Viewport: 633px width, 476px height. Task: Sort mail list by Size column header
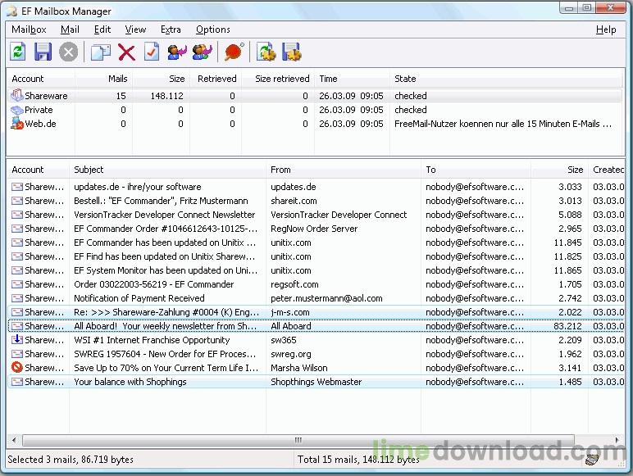[574, 170]
